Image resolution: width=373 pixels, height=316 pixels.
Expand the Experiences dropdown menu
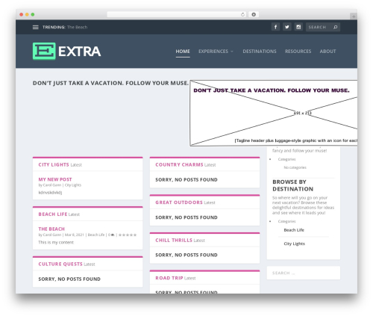[x=216, y=52]
